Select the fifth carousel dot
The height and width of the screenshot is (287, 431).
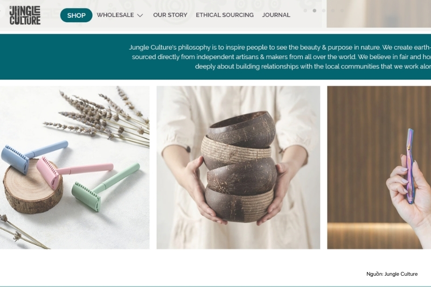342,10
